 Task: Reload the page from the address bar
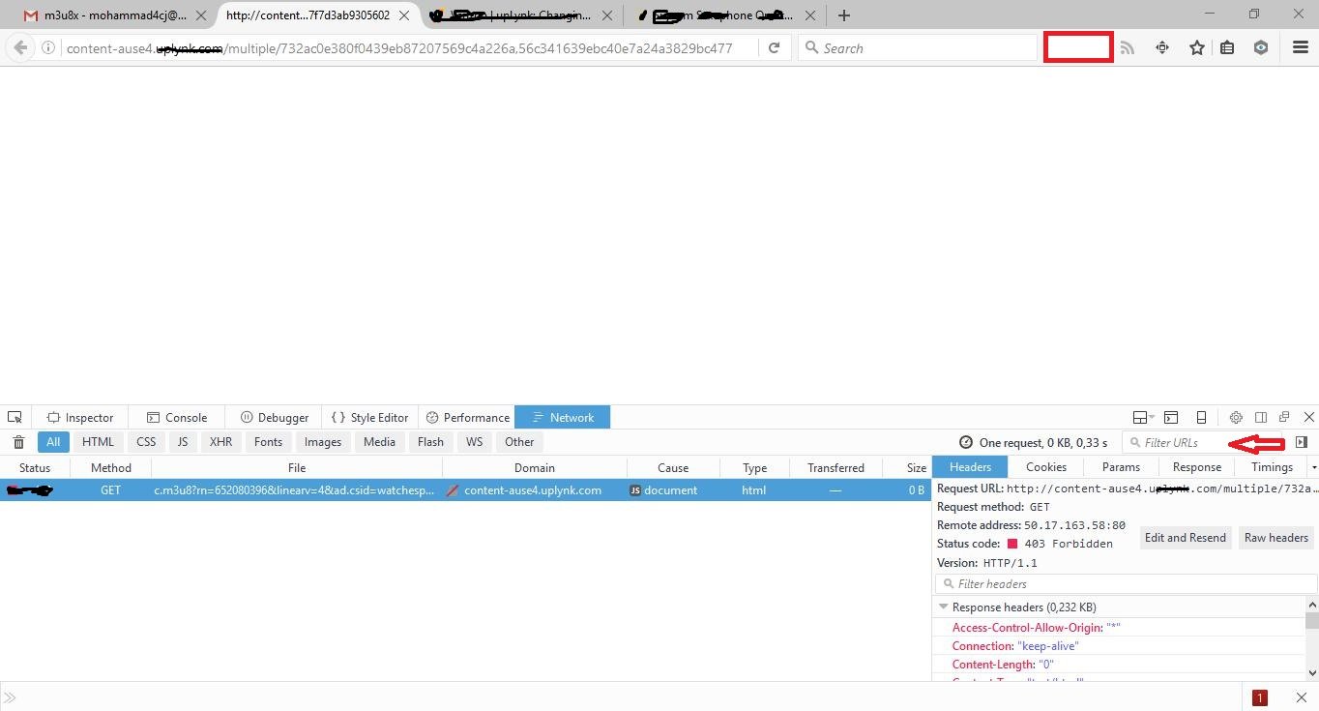(774, 47)
